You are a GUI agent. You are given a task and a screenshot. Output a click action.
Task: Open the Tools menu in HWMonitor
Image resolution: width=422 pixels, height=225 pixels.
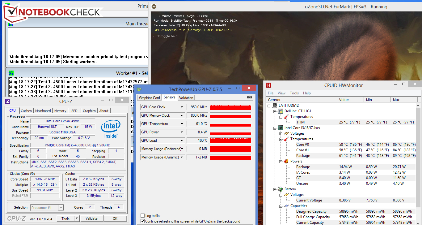(294, 93)
